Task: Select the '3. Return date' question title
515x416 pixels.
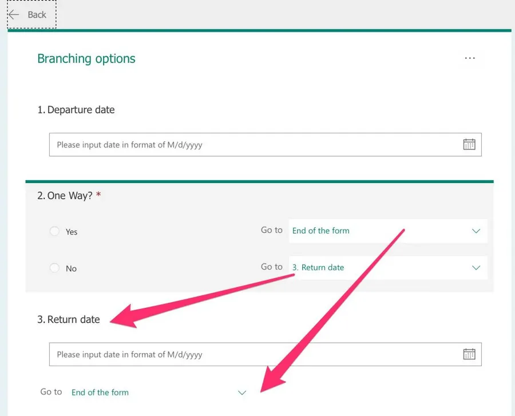Action: coord(69,319)
